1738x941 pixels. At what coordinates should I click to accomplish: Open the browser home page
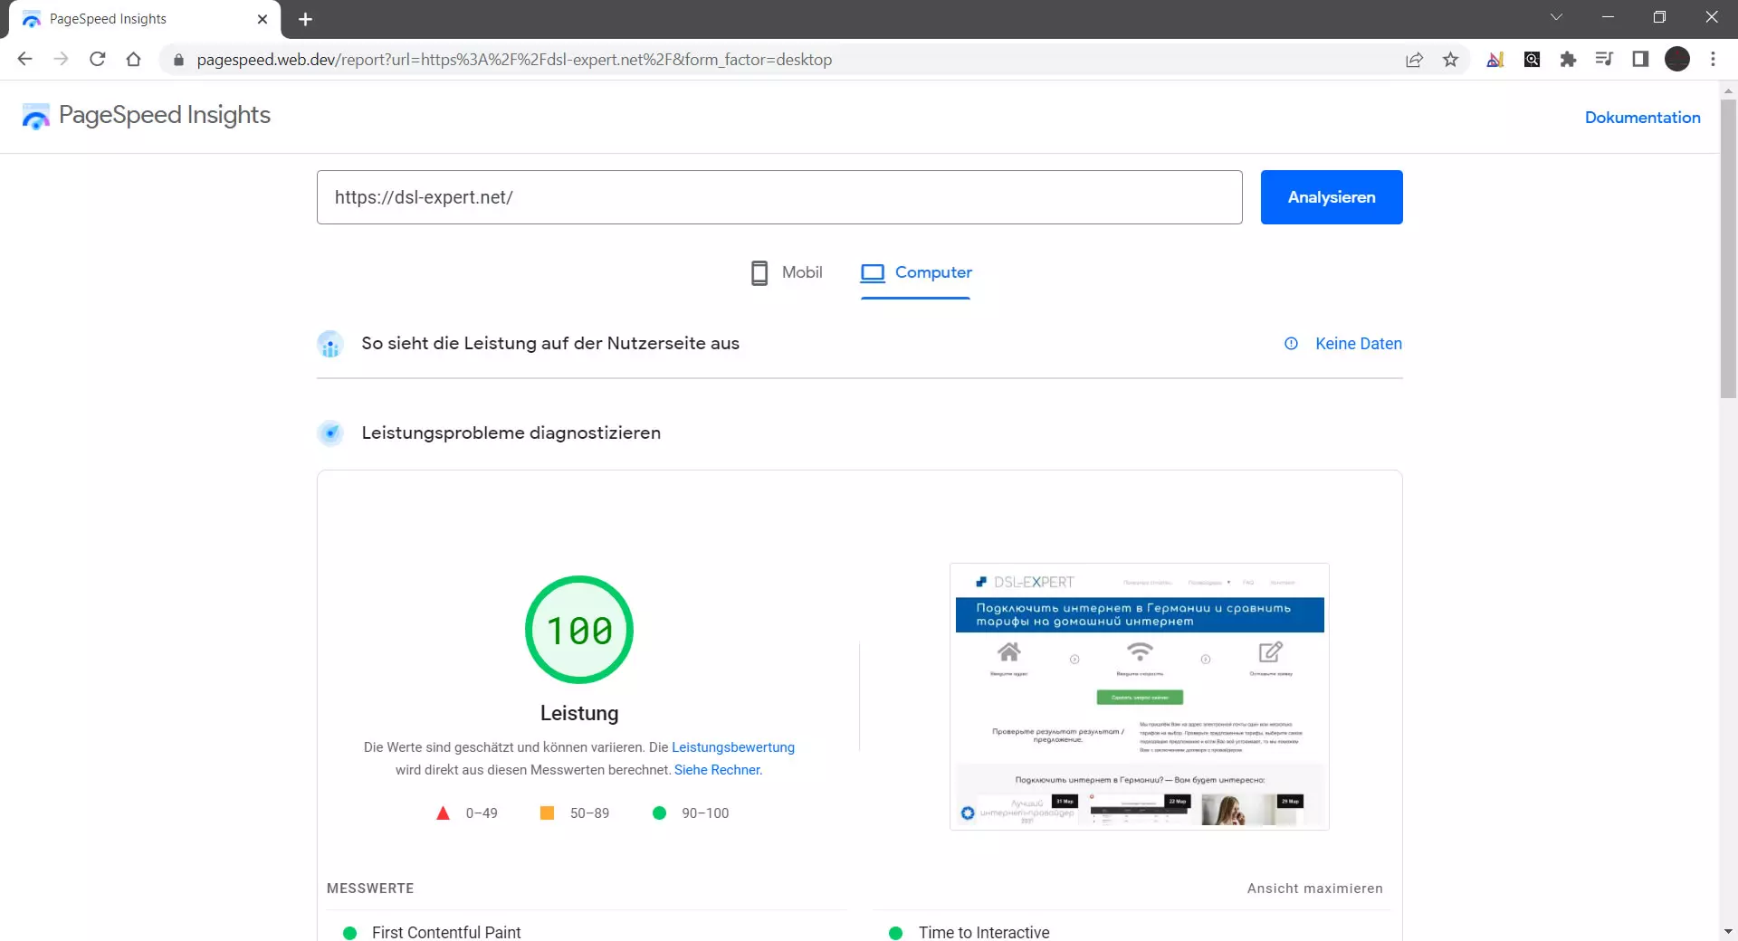(x=134, y=60)
